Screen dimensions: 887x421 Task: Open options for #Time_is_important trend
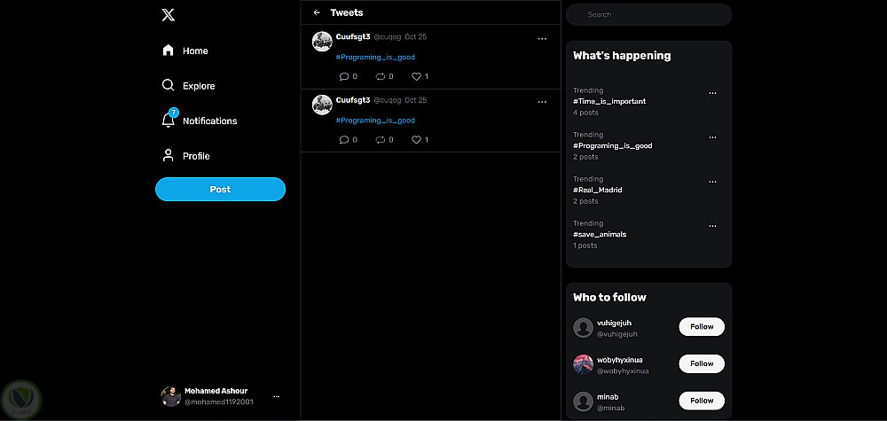(712, 93)
